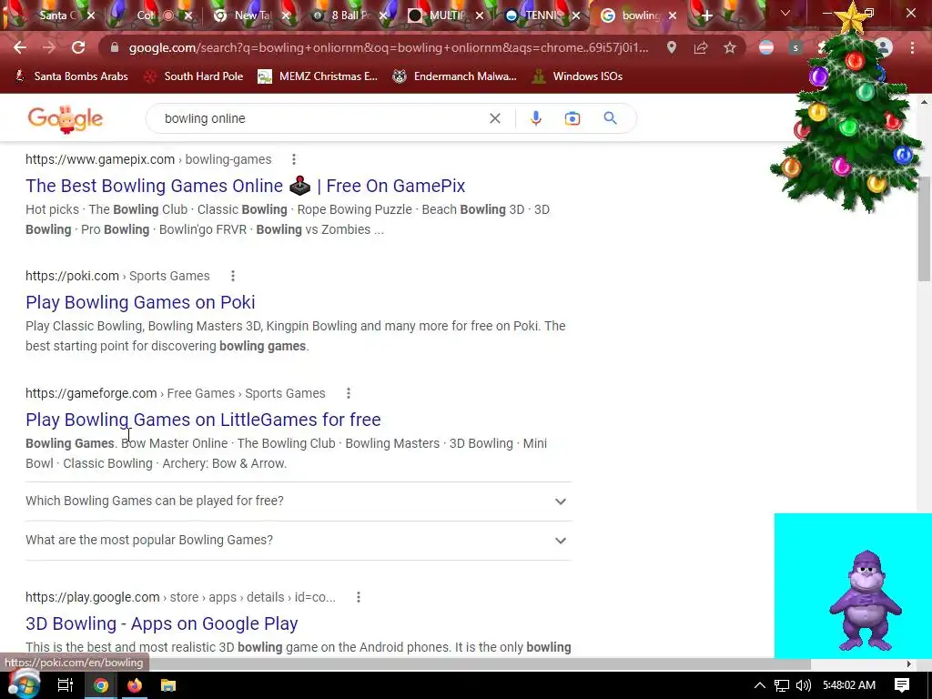The image size is (932, 699).
Task: Open 'Endermanch Malwa...' bookmark
Action: click(455, 76)
